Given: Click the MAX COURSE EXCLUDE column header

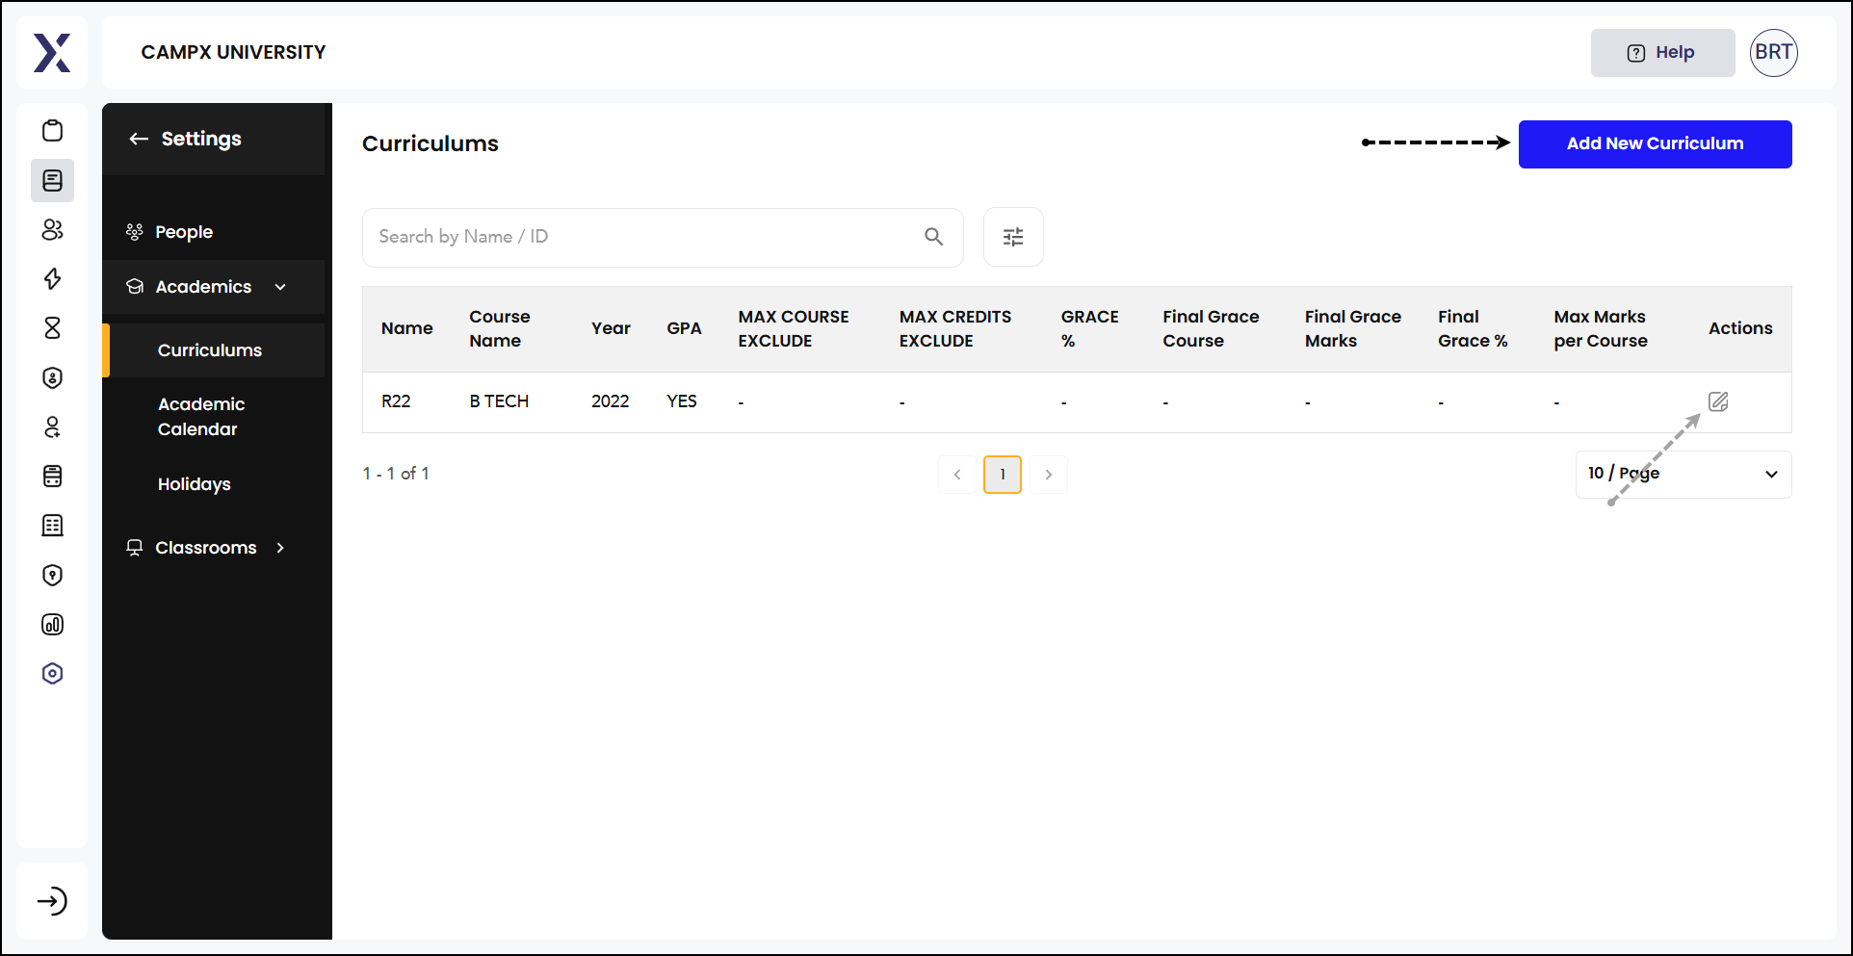Looking at the screenshot, I should (794, 328).
